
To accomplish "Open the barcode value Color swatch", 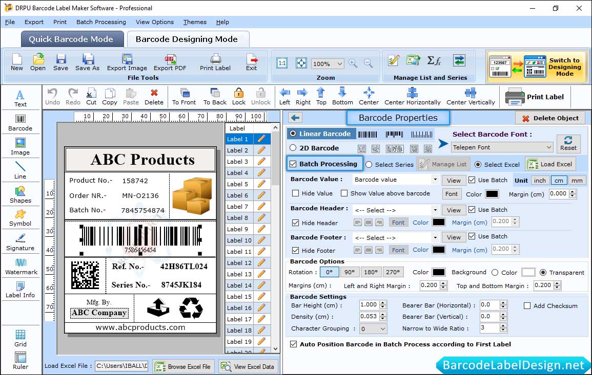I will 492,194.
